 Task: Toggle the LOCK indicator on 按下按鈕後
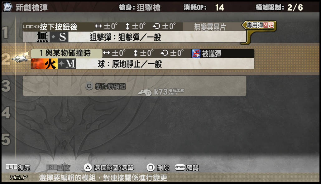tap(31, 27)
